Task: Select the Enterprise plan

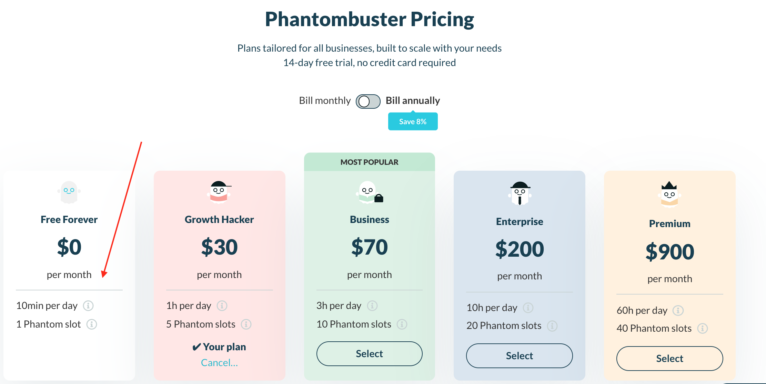Action: (x=520, y=356)
